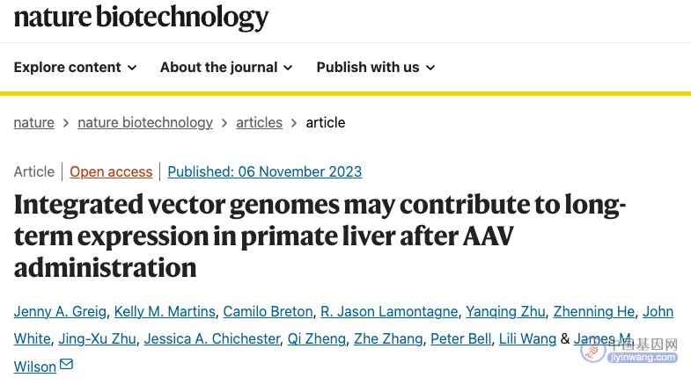The image size is (691, 385).
Task: Expand the Explore content dropdown
Action: [x=76, y=68]
